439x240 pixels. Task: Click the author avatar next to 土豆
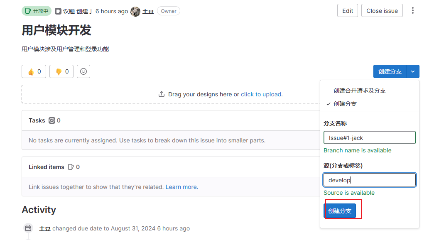click(135, 11)
